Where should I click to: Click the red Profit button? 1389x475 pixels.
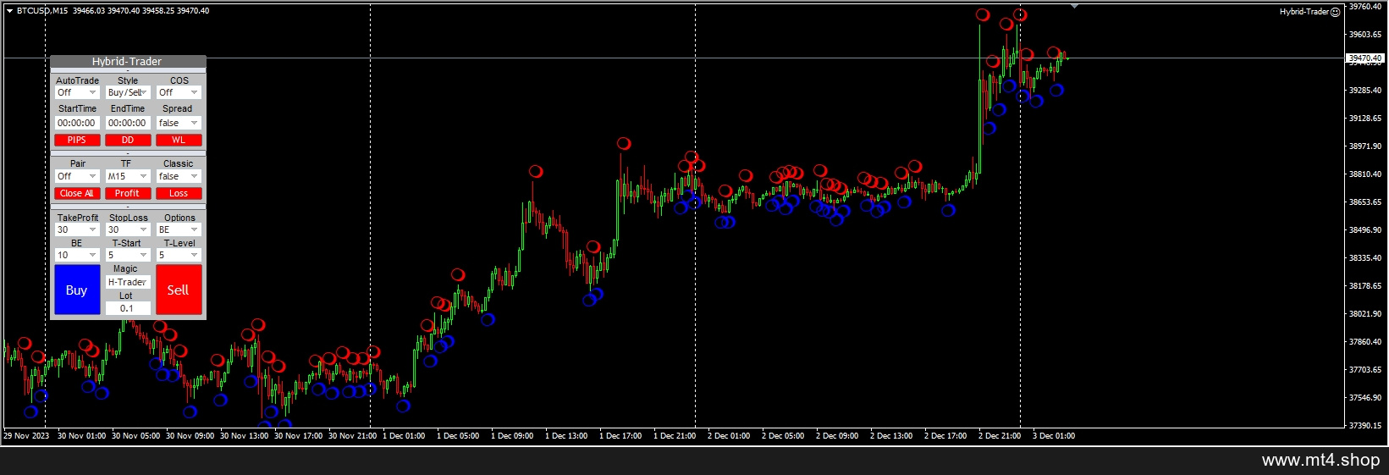(x=128, y=193)
